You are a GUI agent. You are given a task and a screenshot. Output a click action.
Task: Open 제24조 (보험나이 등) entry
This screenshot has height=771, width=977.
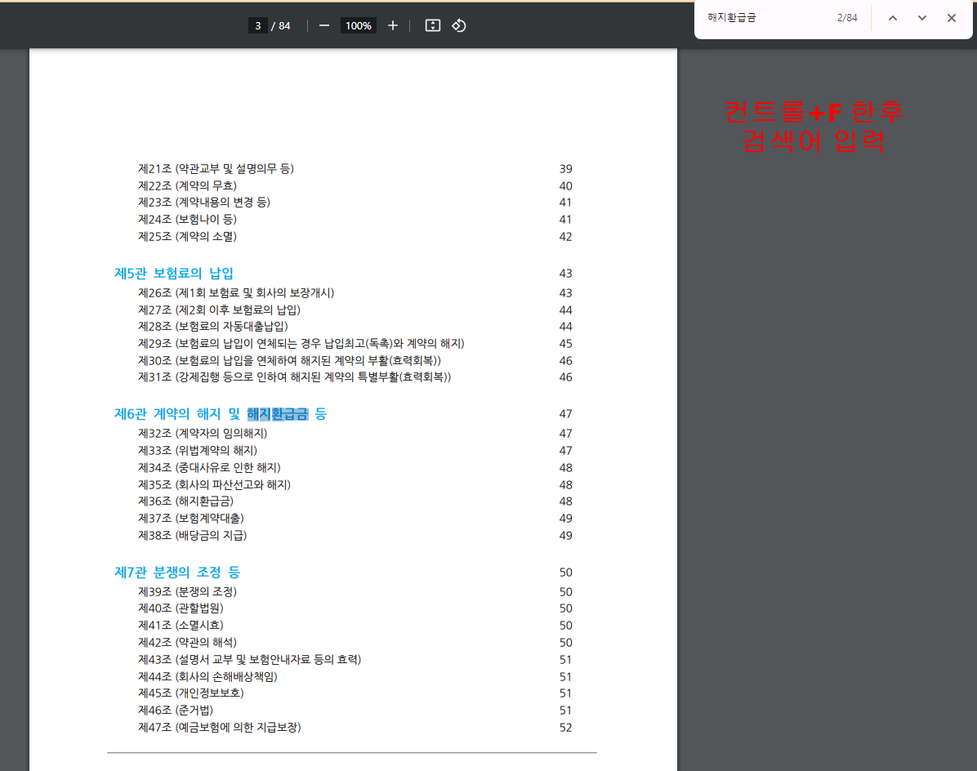187,219
